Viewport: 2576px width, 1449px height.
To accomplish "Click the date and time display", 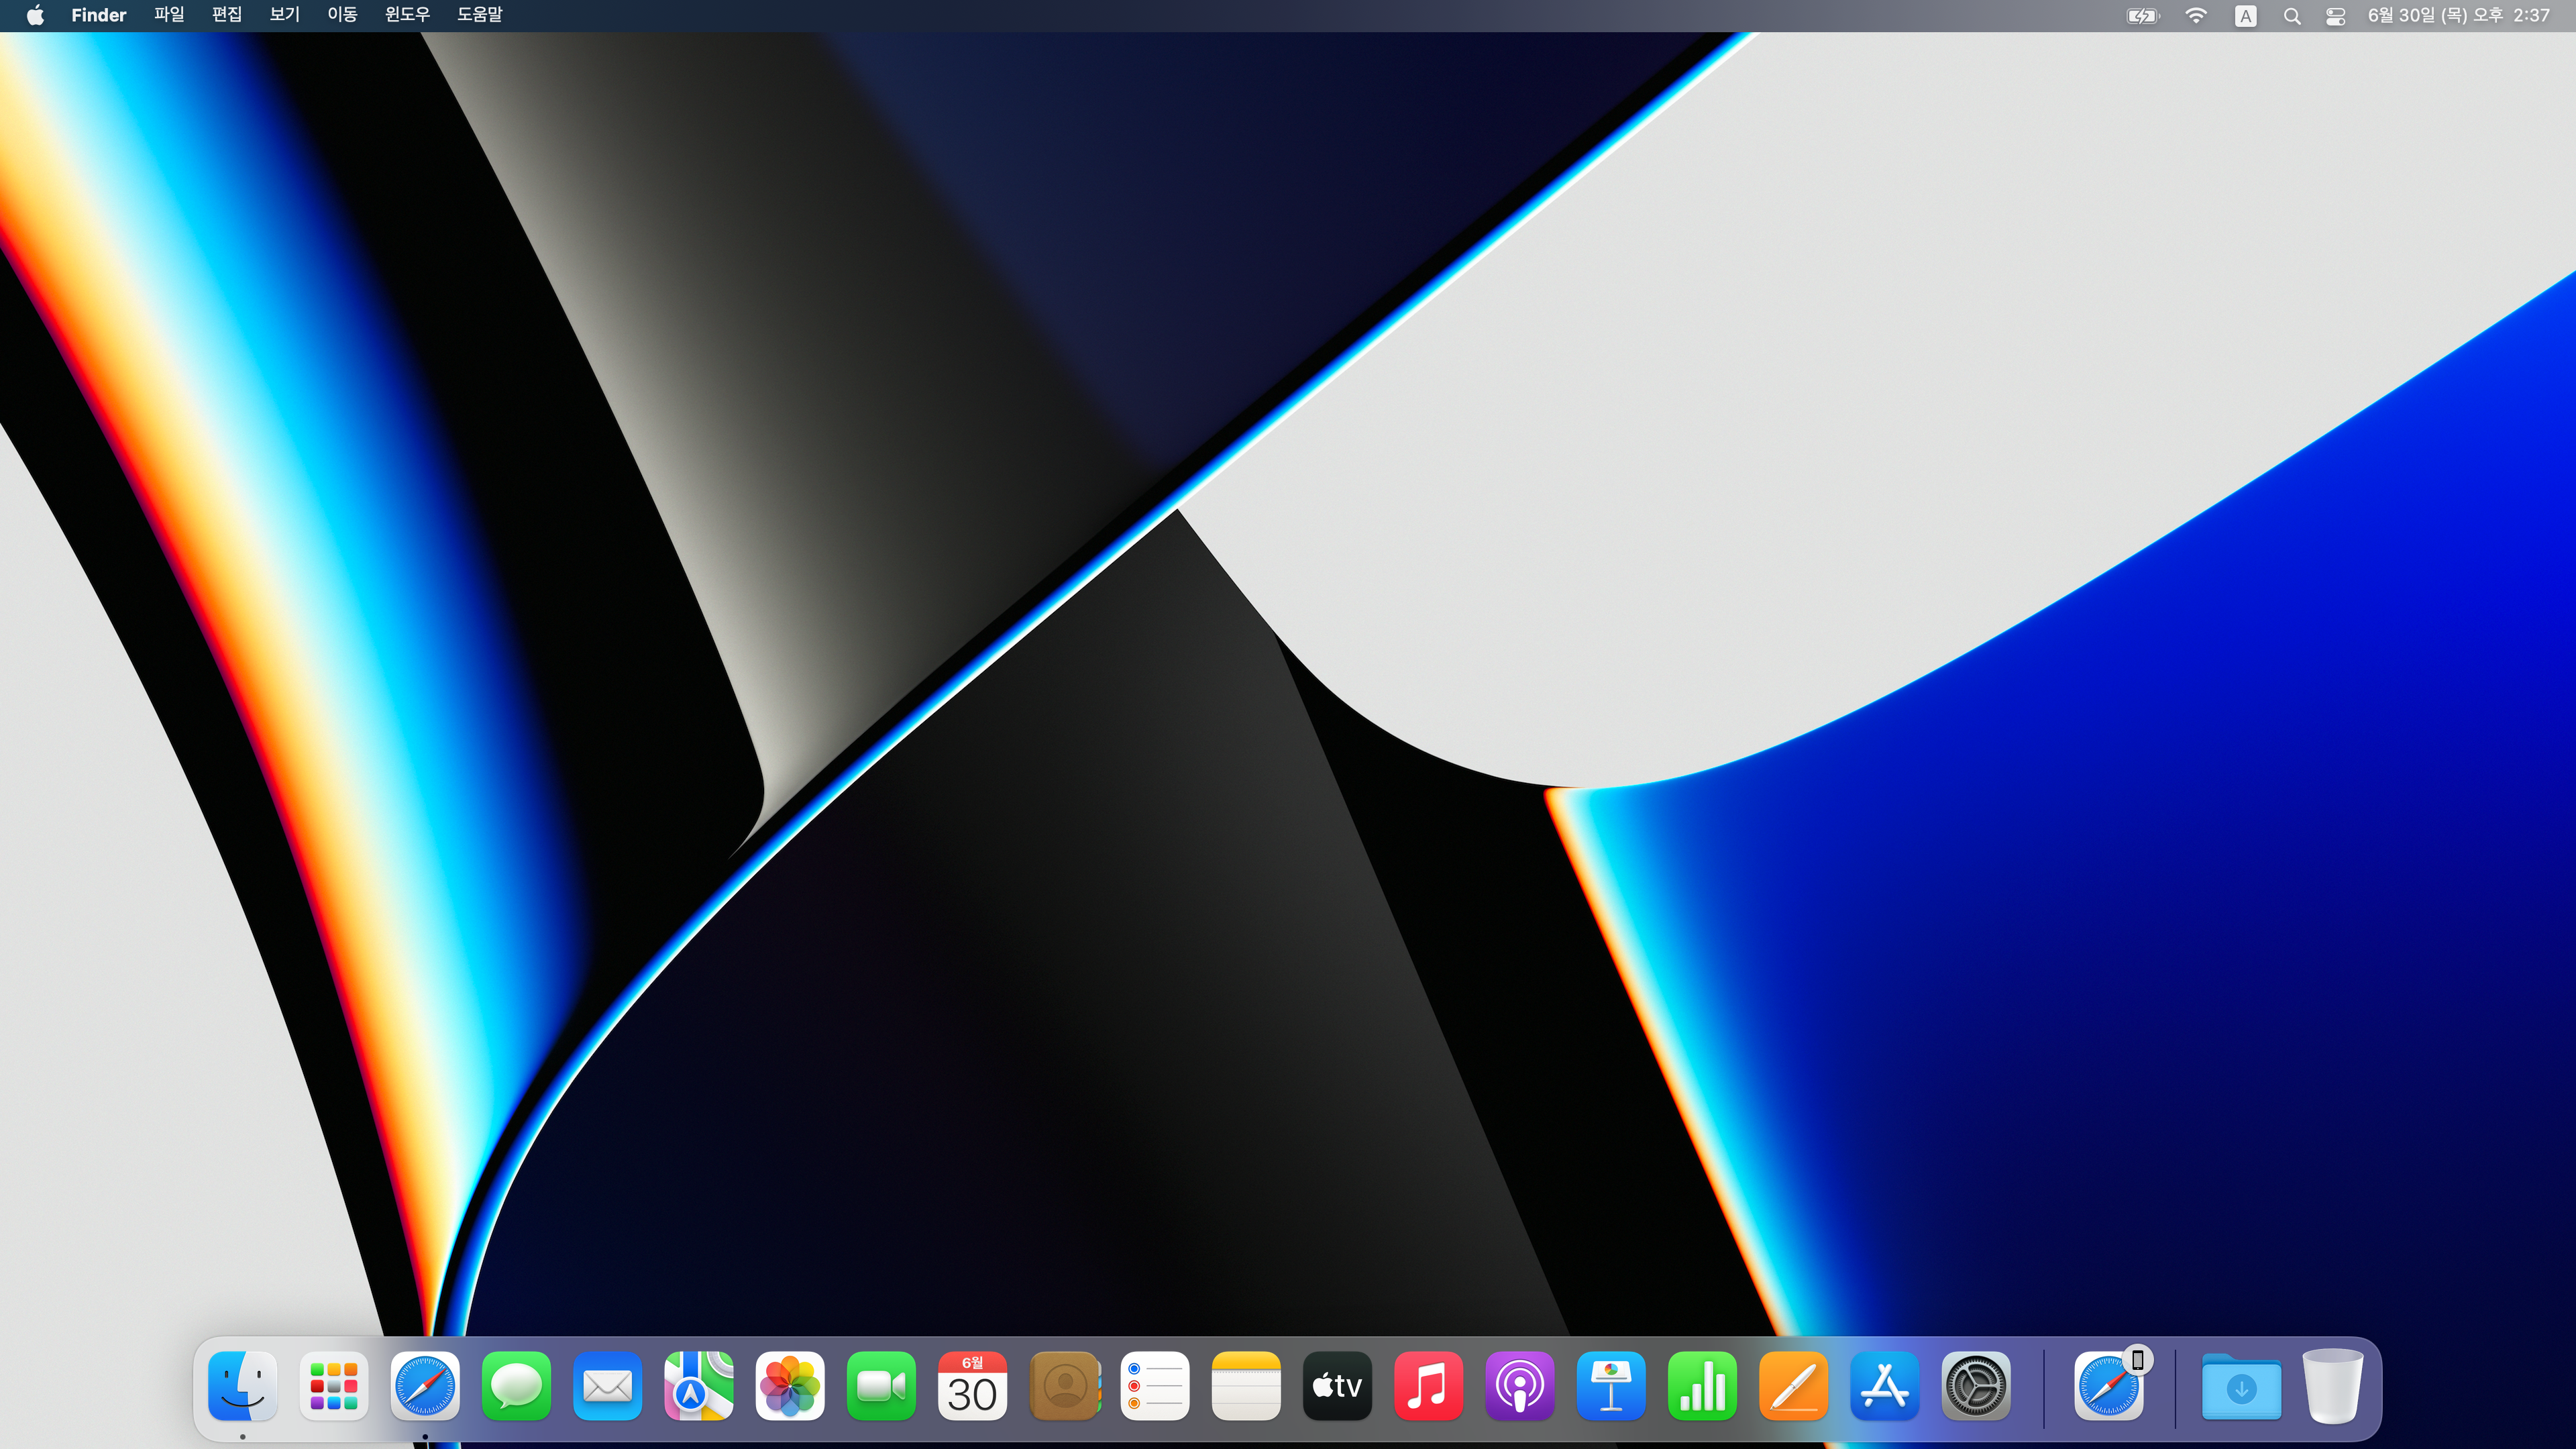I will coord(2458,15).
